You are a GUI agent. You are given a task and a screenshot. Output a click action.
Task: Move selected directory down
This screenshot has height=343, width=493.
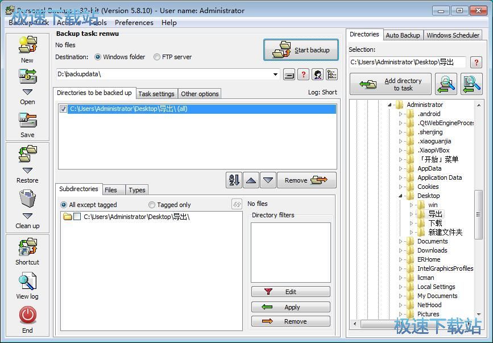(x=268, y=180)
